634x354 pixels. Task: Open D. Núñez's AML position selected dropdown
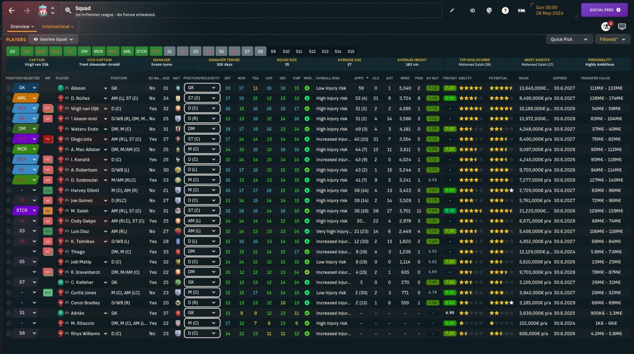tap(26, 98)
